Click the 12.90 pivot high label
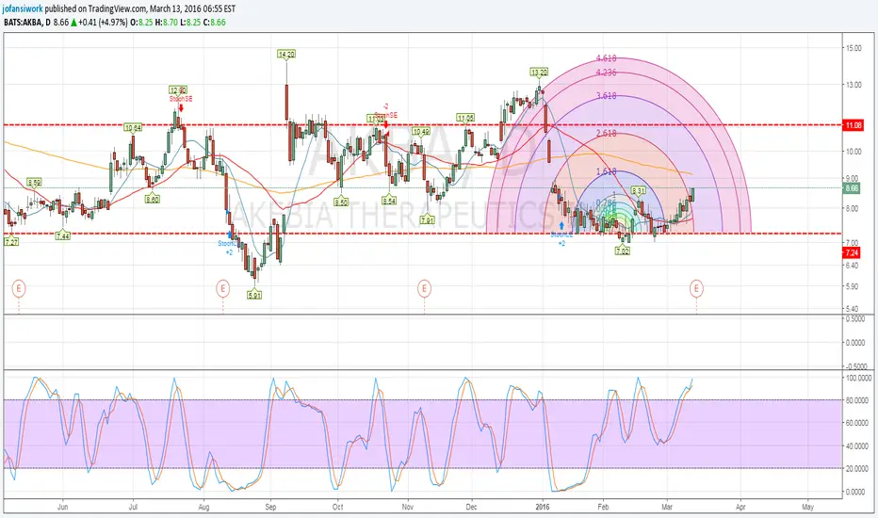Image resolution: width=878 pixels, height=518 pixels. [178, 90]
